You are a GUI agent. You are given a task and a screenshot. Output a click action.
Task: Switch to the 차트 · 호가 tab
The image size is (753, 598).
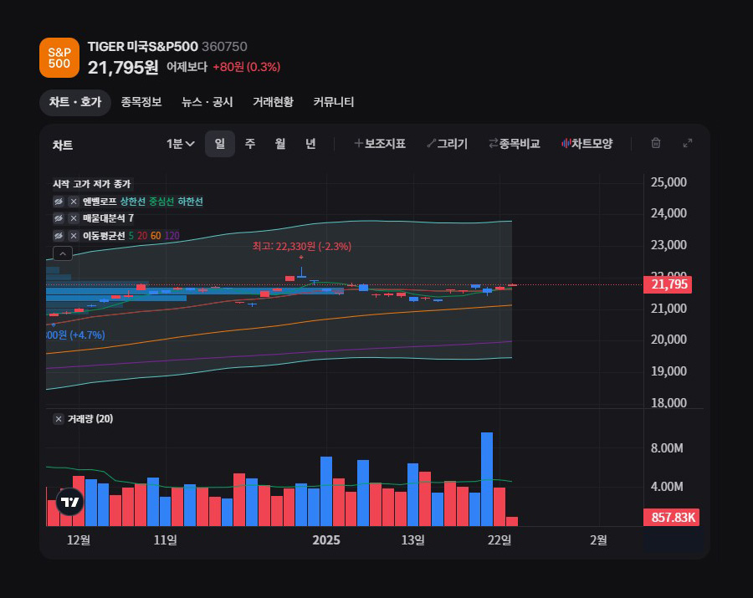[x=75, y=102]
